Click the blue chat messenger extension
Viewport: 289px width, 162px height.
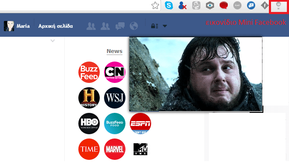pos(251,5)
